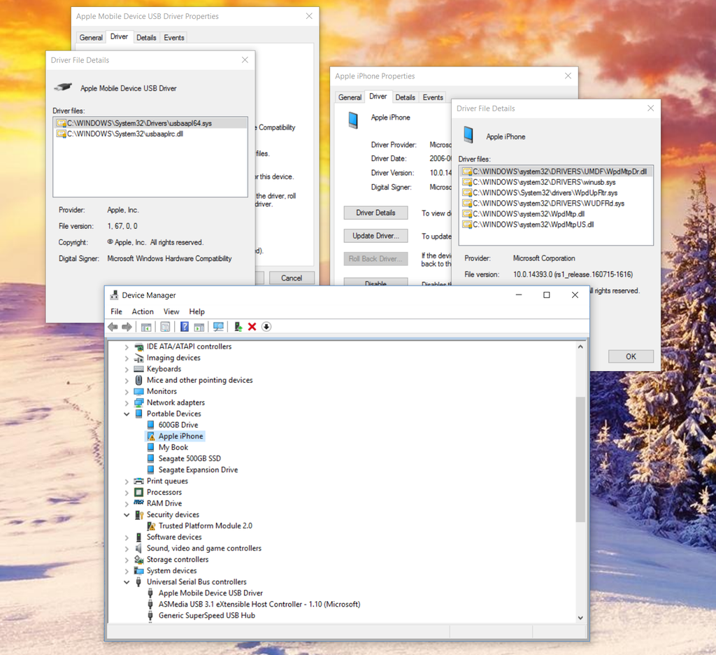Click the Properties toolbar icon
Viewport: 716px width, 655px height.
165,327
